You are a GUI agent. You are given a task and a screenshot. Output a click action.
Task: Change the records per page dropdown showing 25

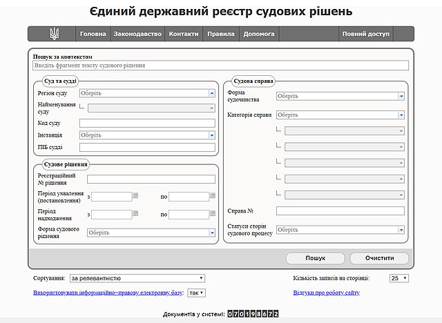(x=399, y=278)
